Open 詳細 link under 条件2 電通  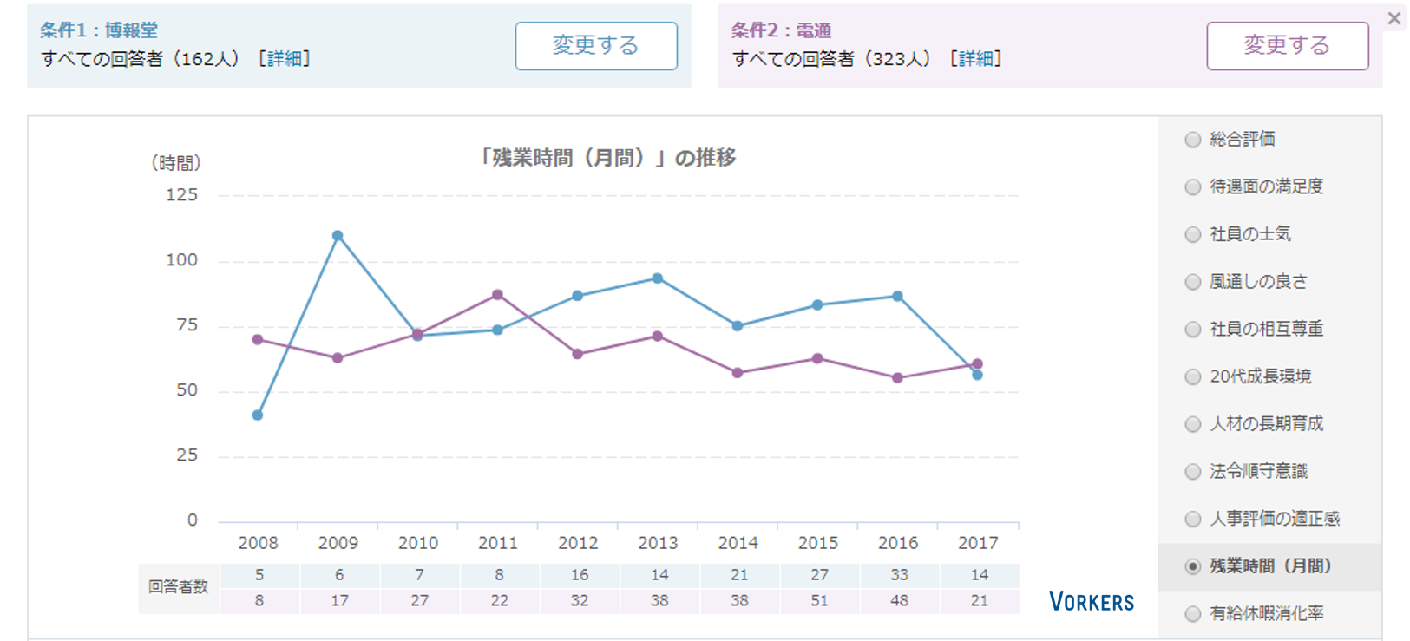point(976,59)
